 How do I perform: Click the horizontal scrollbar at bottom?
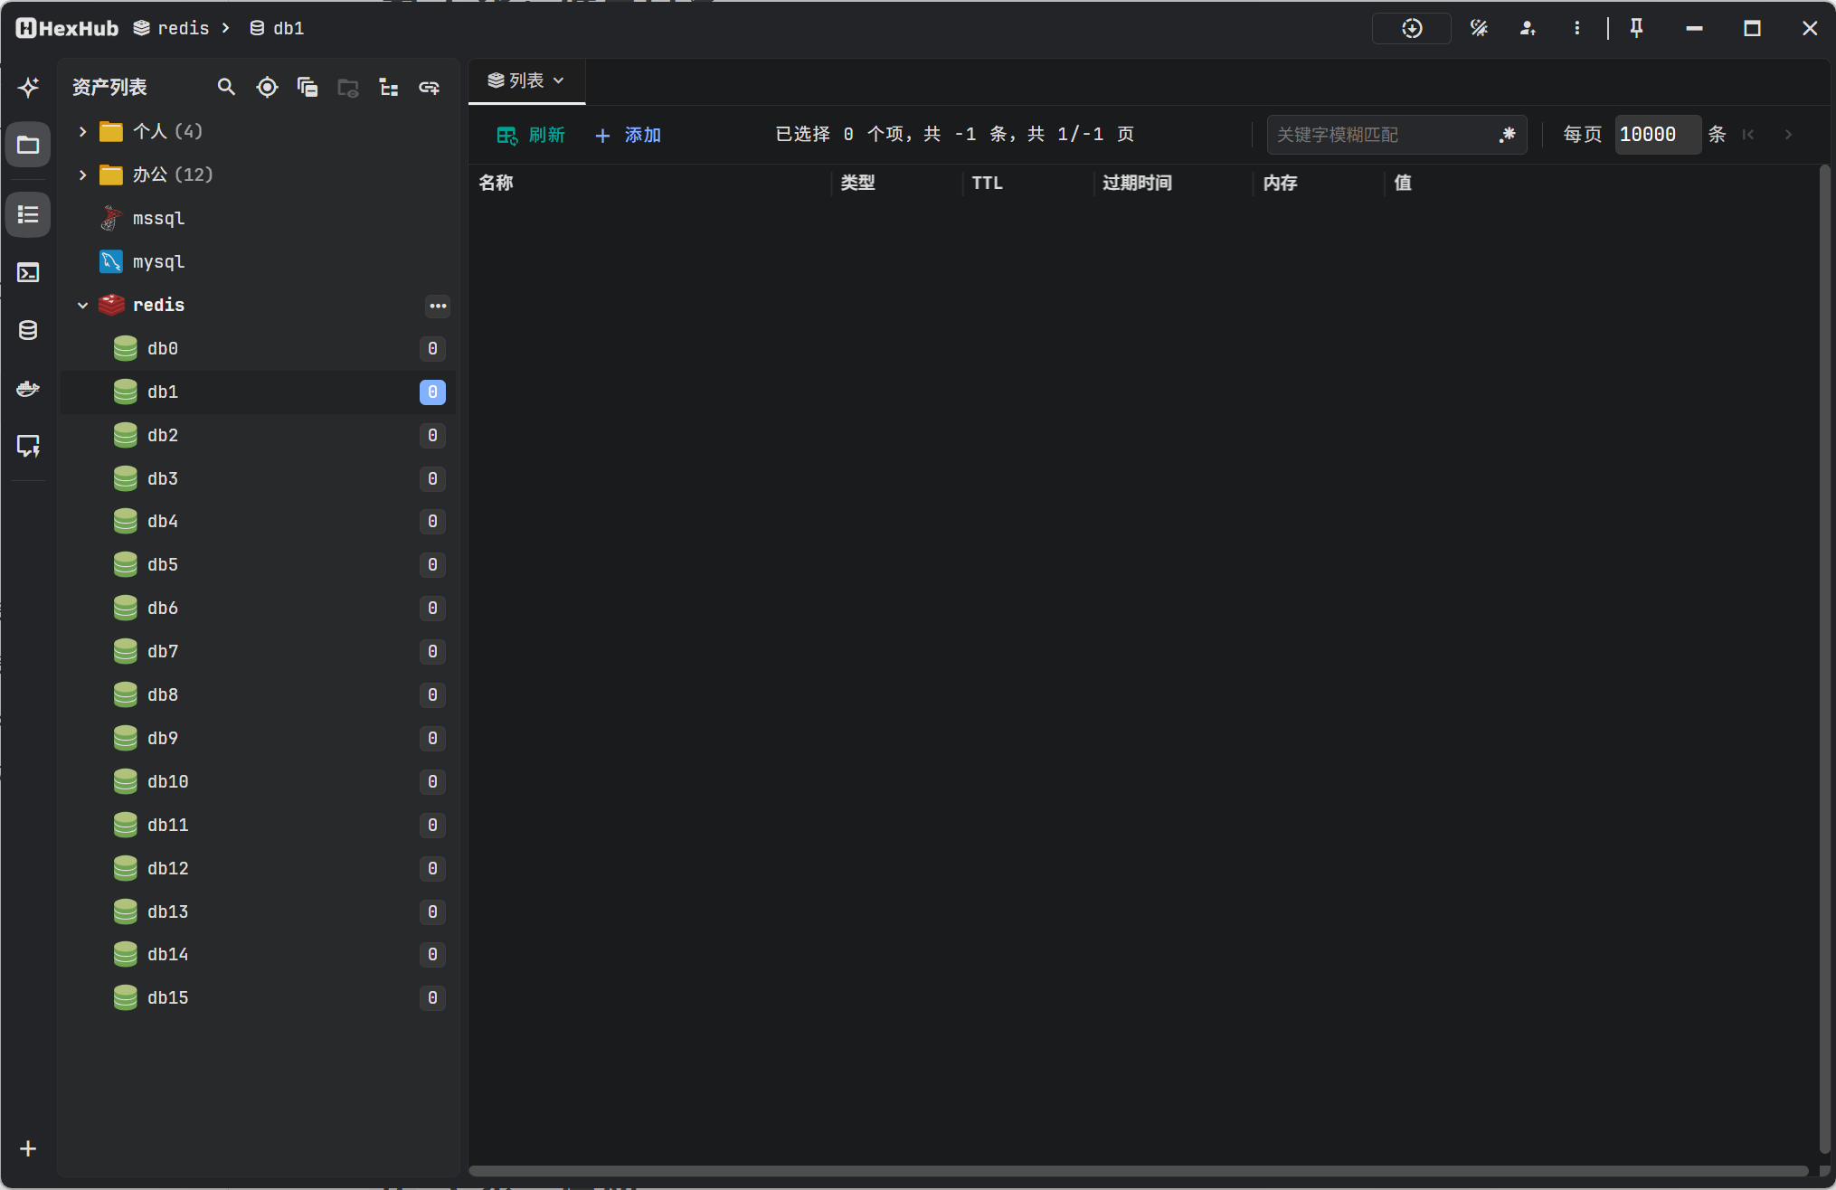(x=1138, y=1171)
